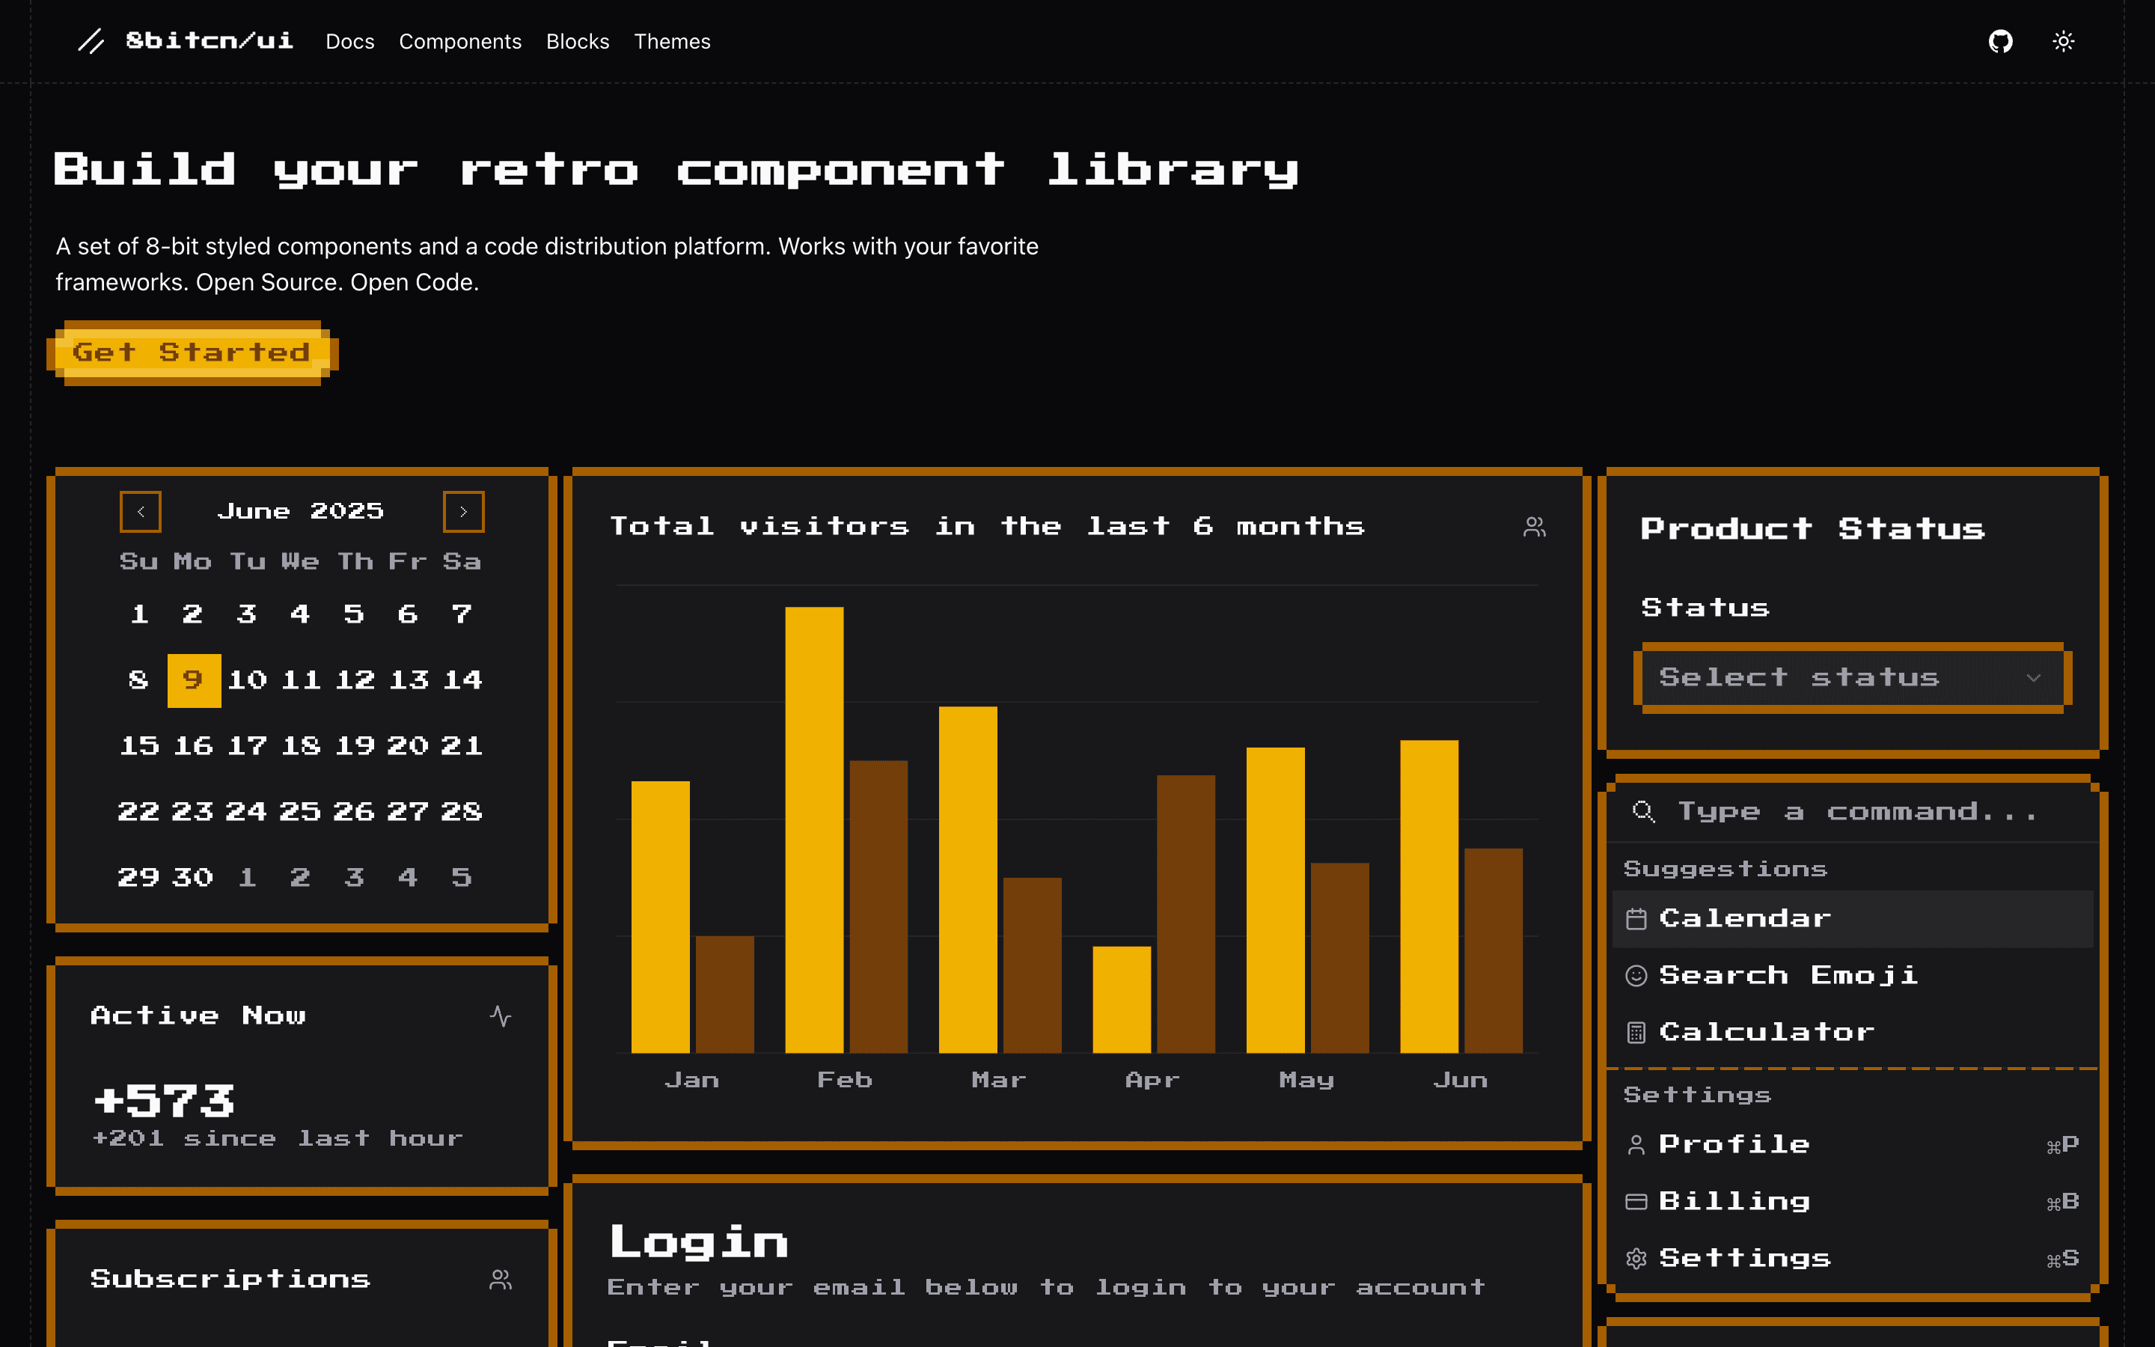Click the users icon in Subscriptions card
2155x1347 pixels.
(x=501, y=1280)
